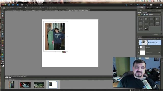Click the width percentage field

pyautogui.click(x=13, y=8)
